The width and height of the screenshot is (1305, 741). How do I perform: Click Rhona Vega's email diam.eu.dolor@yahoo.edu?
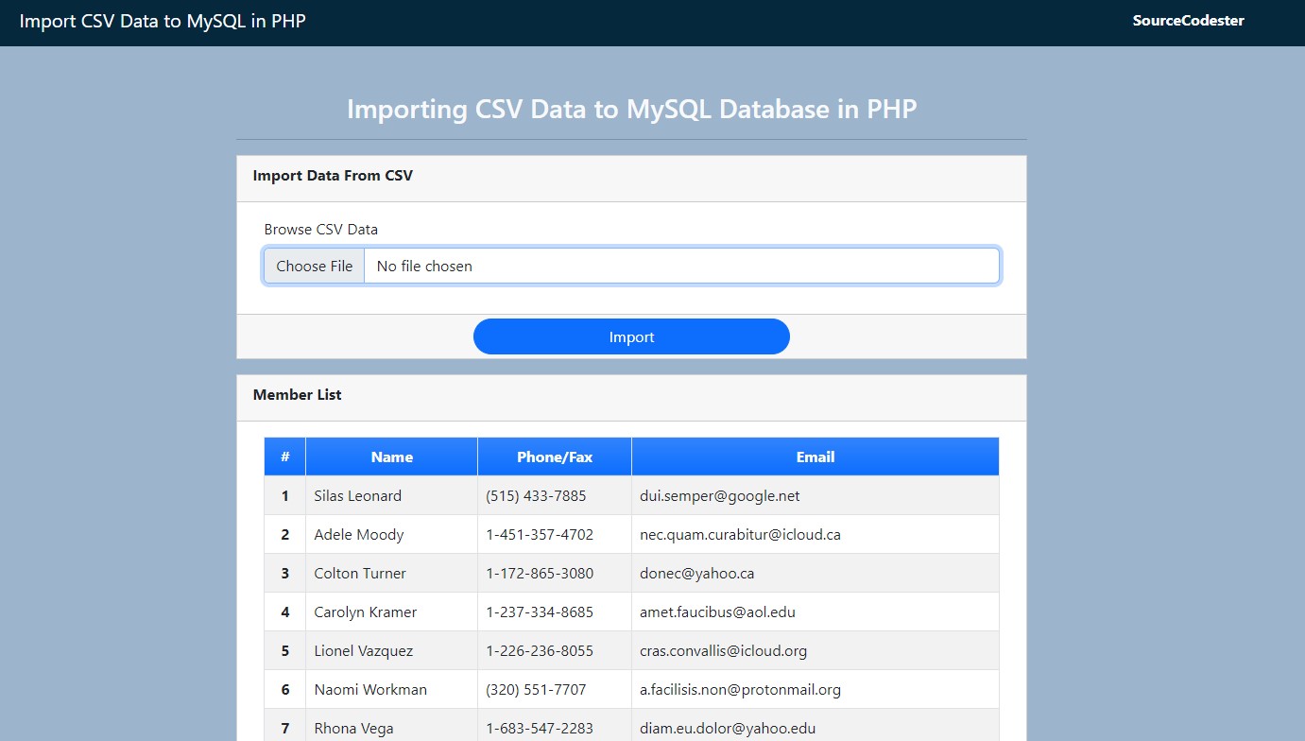click(725, 728)
